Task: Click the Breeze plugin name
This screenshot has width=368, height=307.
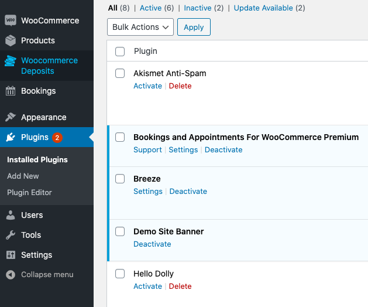Action: tap(147, 179)
